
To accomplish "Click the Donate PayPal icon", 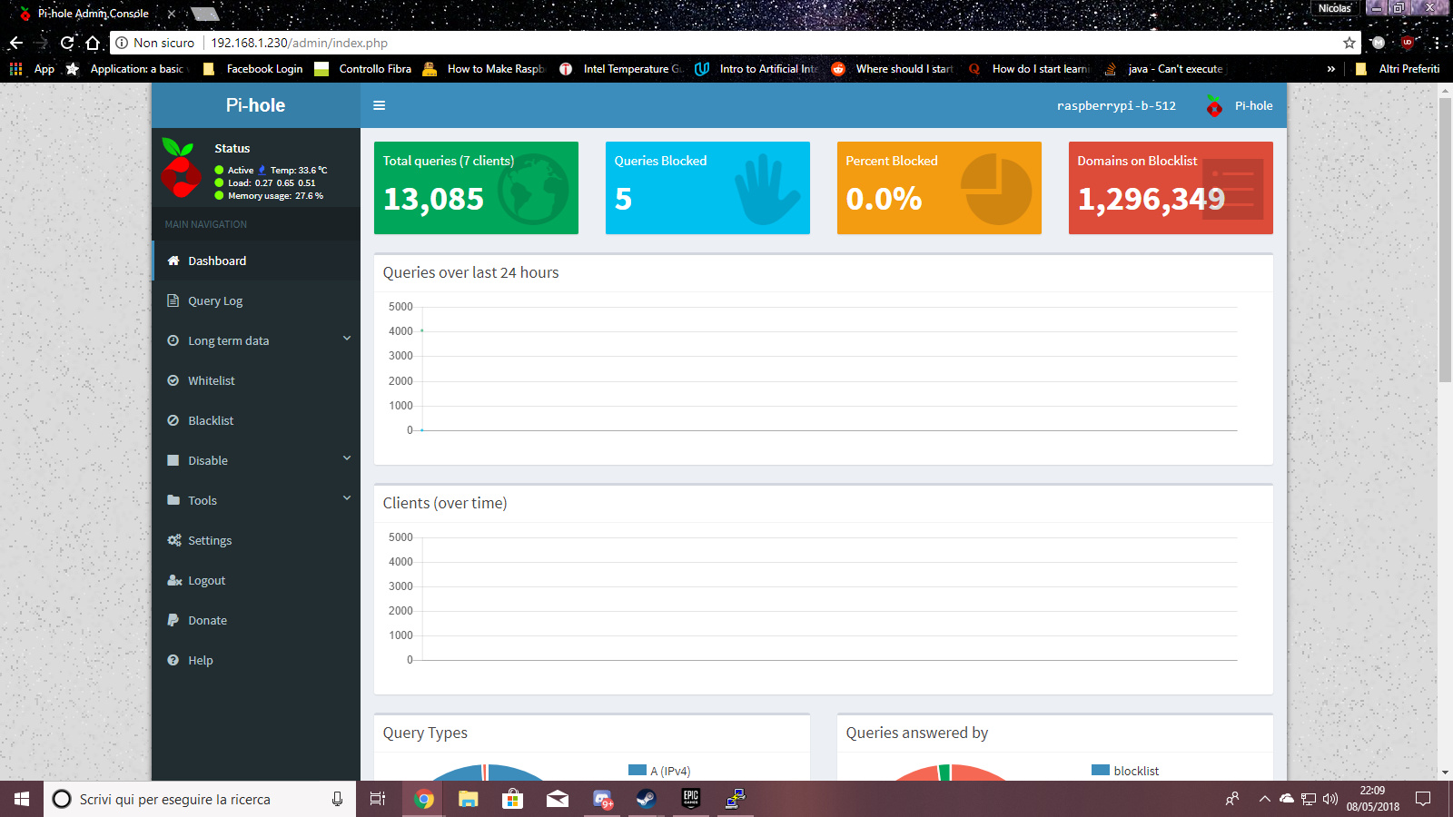I will [173, 620].
